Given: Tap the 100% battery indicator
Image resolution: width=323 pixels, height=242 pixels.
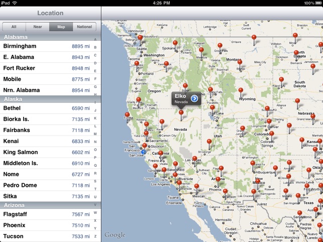Looking at the screenshot, I should [313, 3].
